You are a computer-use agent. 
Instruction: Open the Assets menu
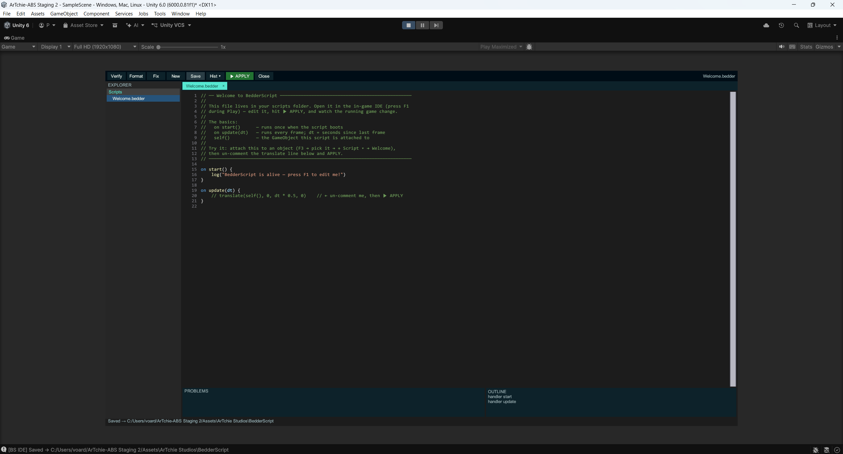click(x=38, y=13)
